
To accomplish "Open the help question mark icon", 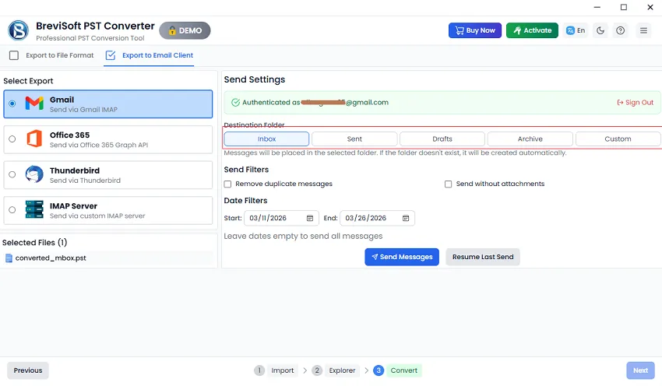I will point(621,30).
